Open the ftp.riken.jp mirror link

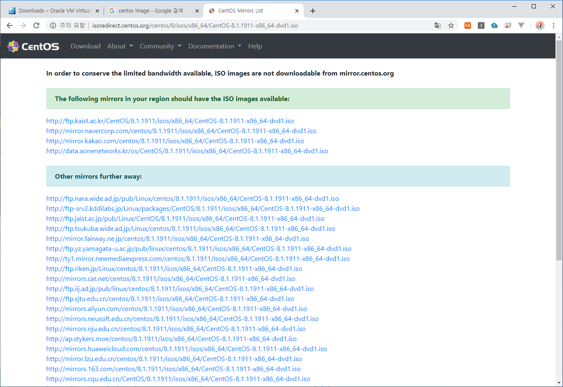point(174,269)
